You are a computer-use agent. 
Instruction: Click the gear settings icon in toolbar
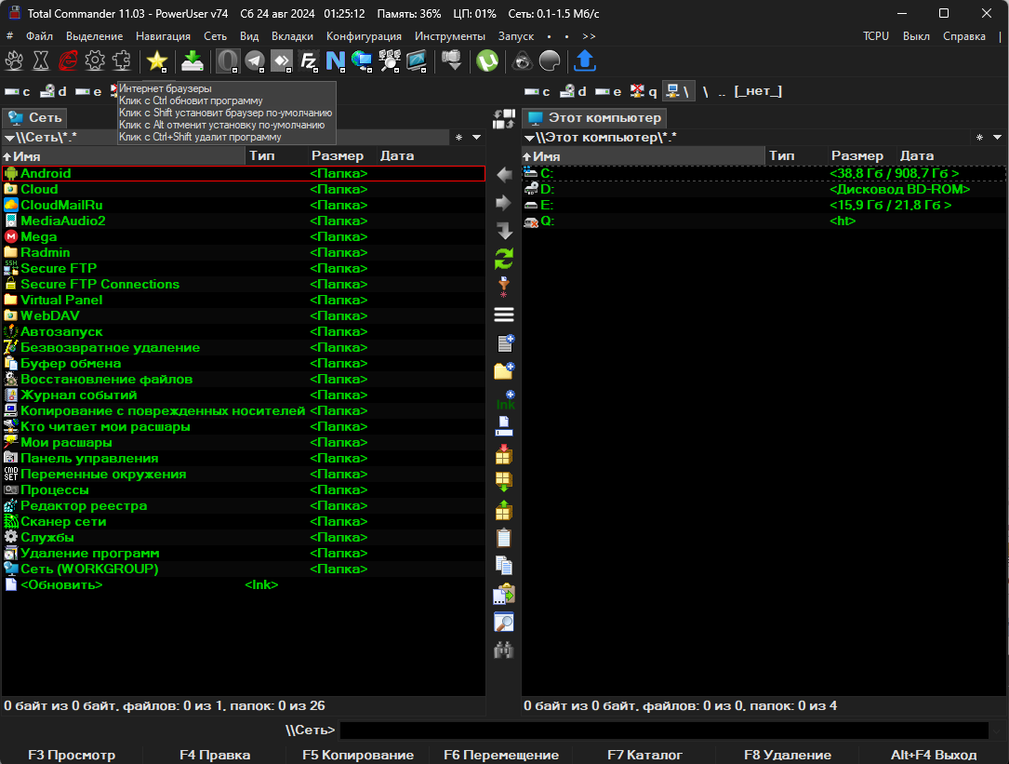(94, 61)
